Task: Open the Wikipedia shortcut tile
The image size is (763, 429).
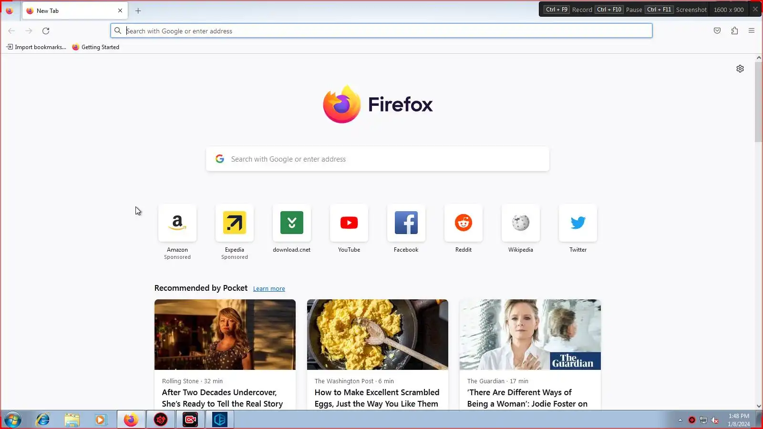Action: [521, 223]
